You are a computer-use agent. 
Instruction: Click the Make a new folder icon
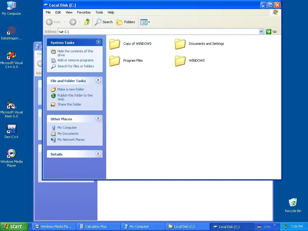pos(53,90)
